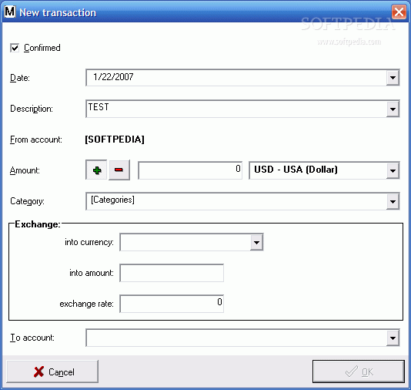Click the Confirmed label text
Viewport: 411px width, 390px height.
click(42, 48)
